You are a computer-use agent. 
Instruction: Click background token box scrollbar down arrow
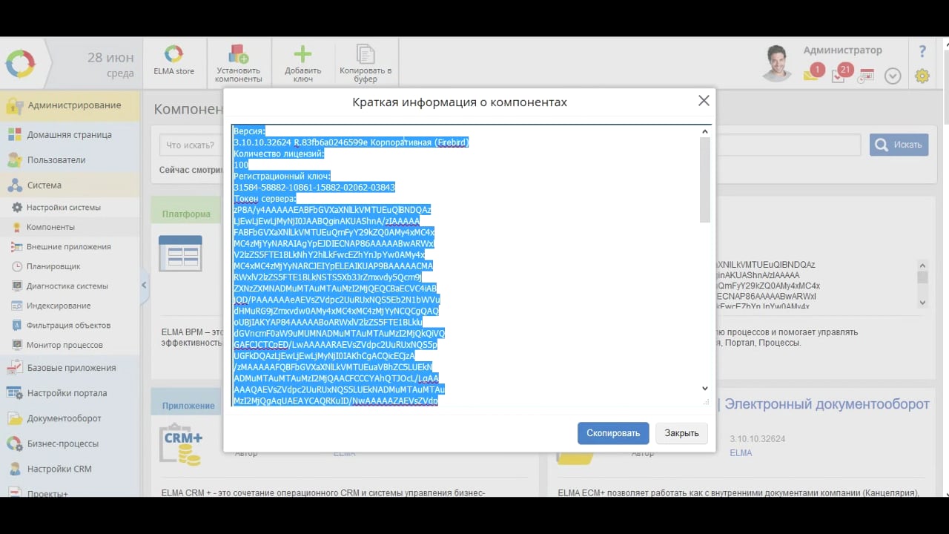tap(922, 303)
